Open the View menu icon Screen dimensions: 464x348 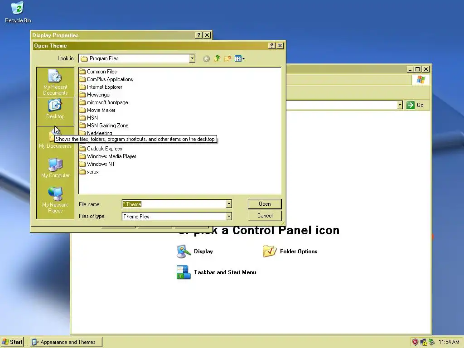coord(239,58)
